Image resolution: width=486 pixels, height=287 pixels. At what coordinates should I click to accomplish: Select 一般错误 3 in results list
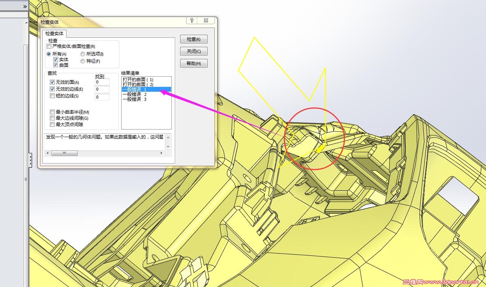(x=147, y=99)
